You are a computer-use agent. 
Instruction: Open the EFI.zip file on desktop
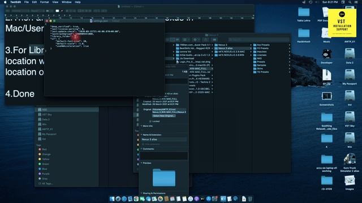point(326,76)
